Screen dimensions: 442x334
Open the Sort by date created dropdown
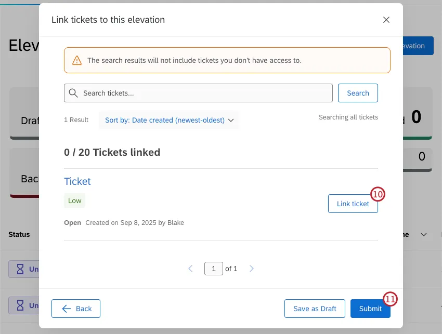pyautogui.click(x=169, y=120)
